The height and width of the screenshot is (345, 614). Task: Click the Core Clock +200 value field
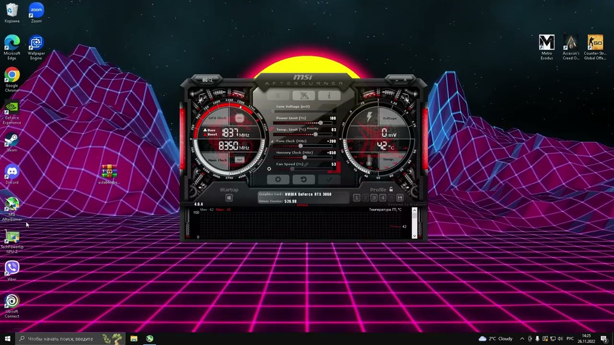pyautogui.click(x=332, y=141)
